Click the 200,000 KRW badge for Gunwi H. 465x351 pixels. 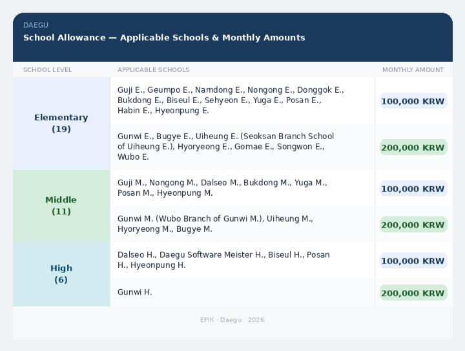pos(413,293)
